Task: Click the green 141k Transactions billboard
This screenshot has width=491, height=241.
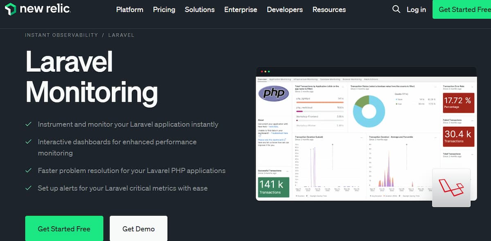Action: [x=273, y=188]
